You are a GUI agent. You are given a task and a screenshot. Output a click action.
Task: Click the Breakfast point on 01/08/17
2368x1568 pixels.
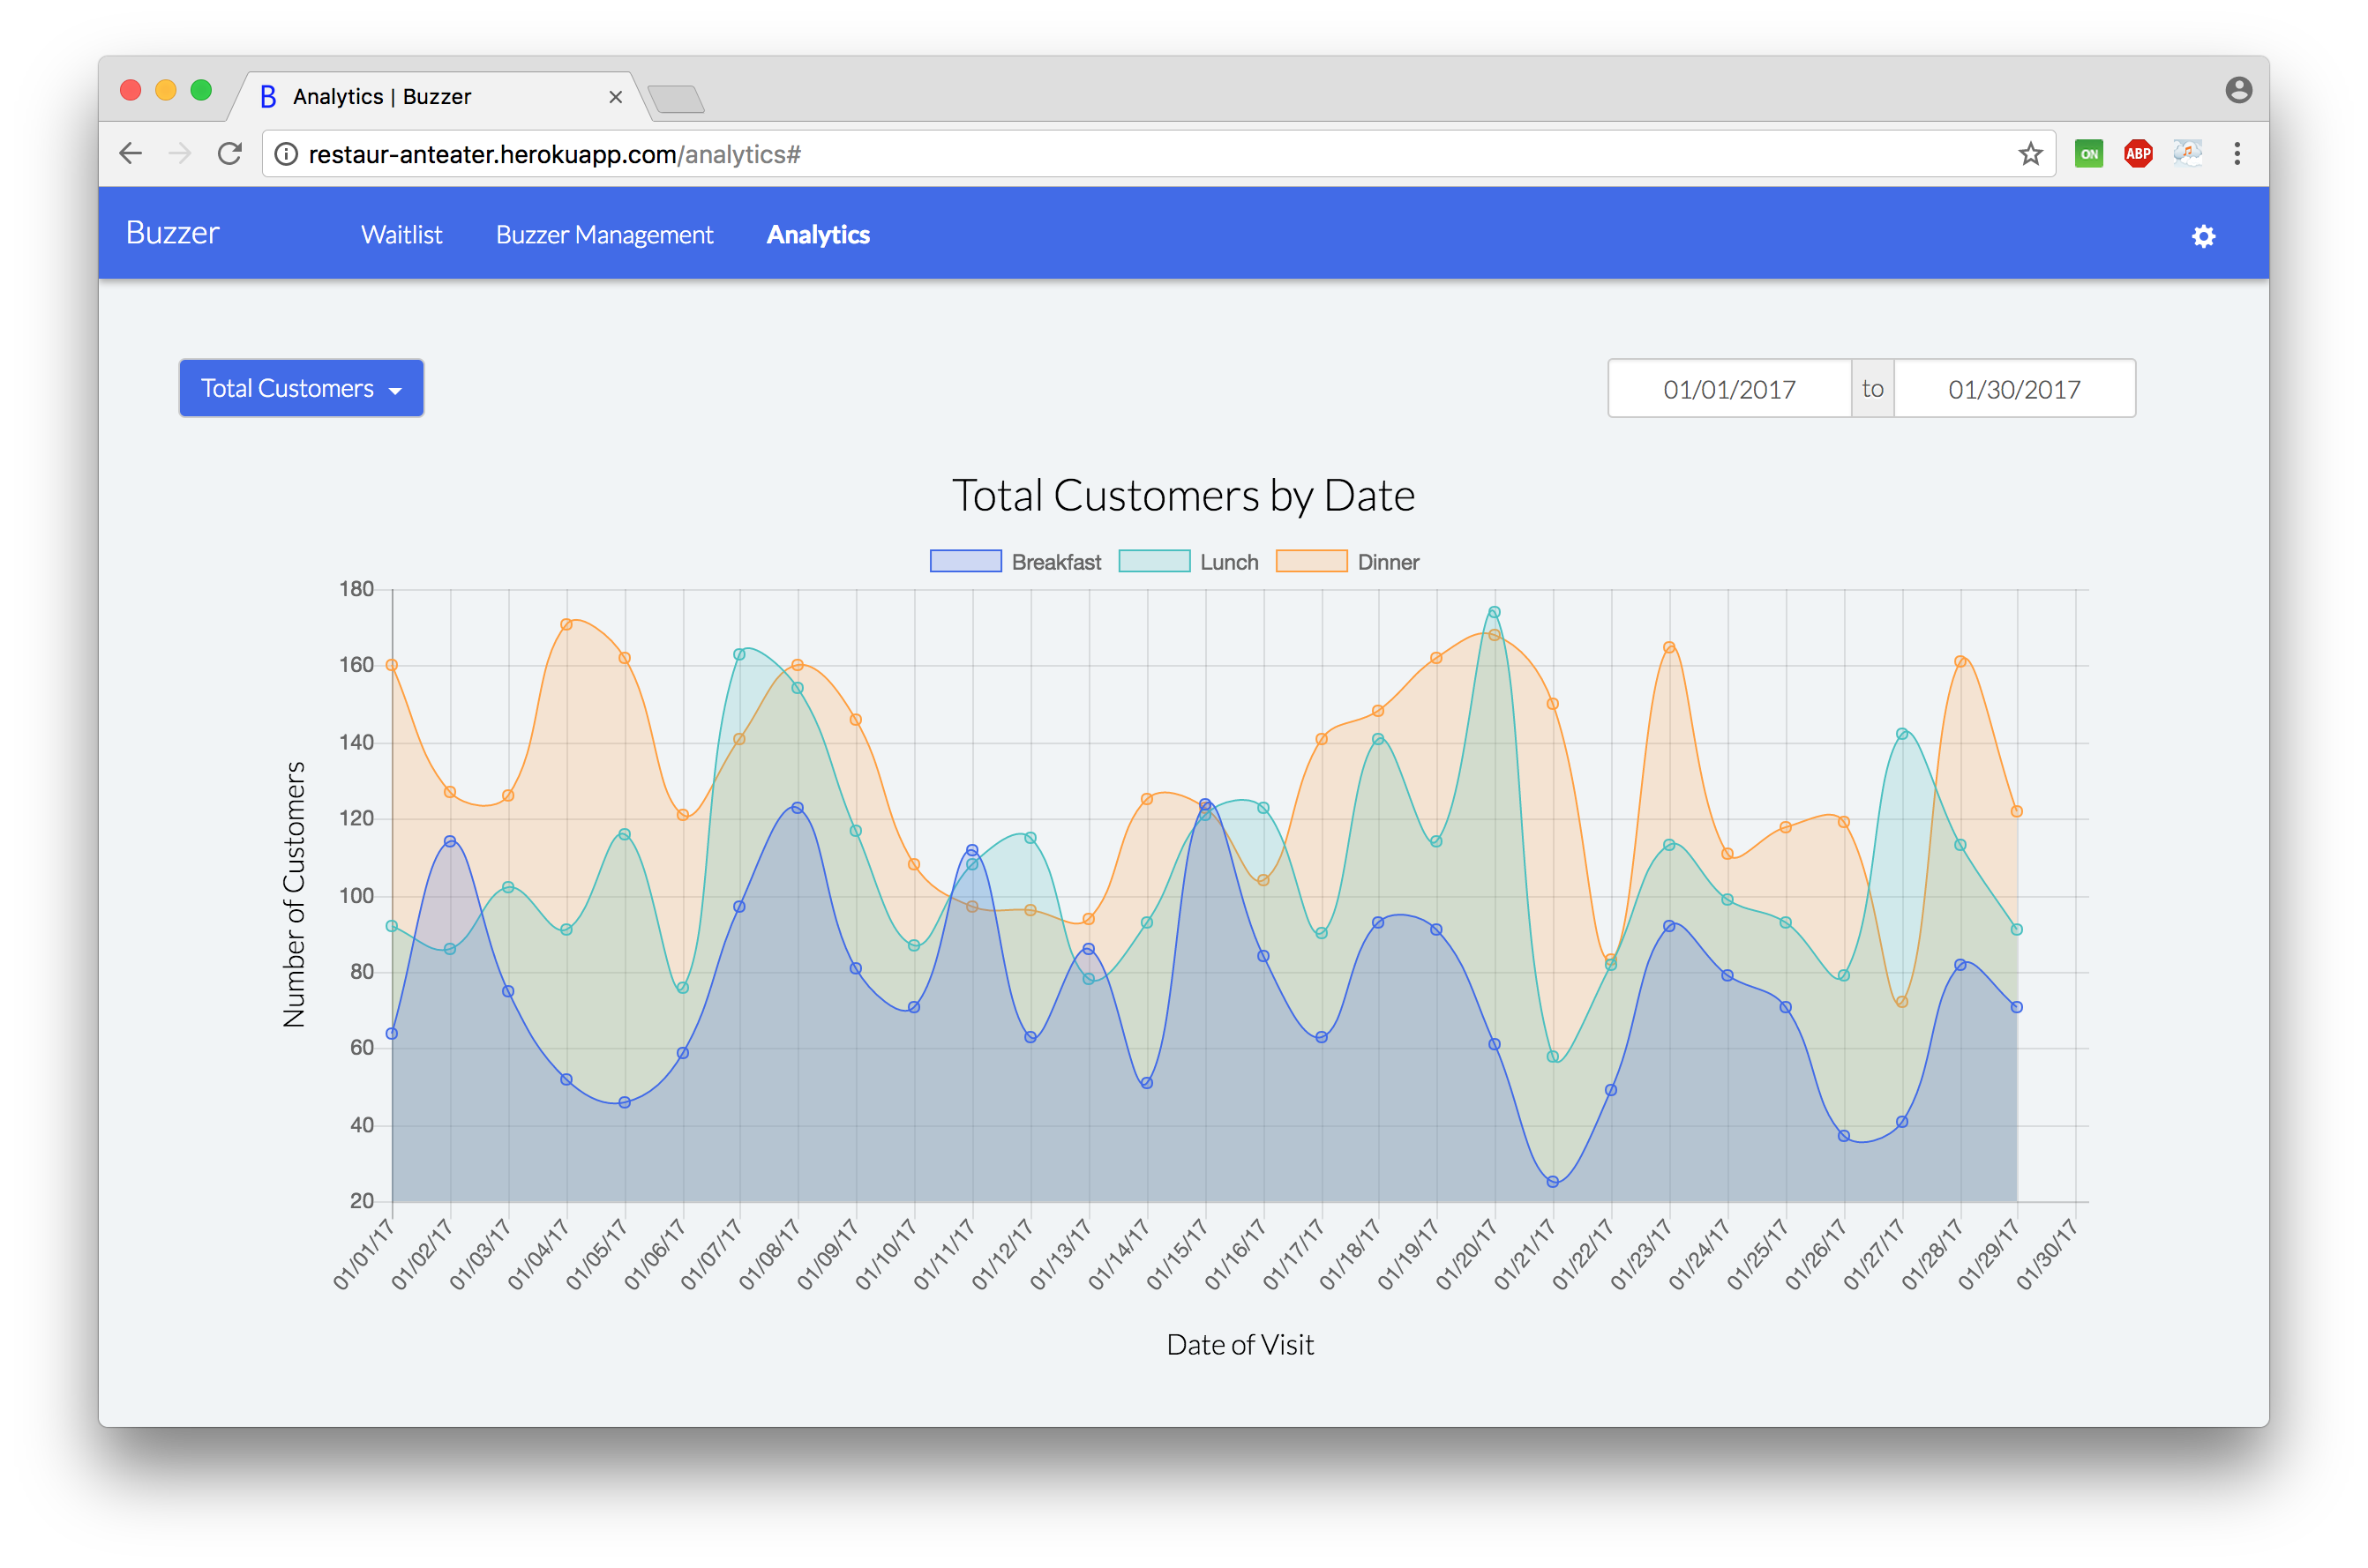[798, 807]
